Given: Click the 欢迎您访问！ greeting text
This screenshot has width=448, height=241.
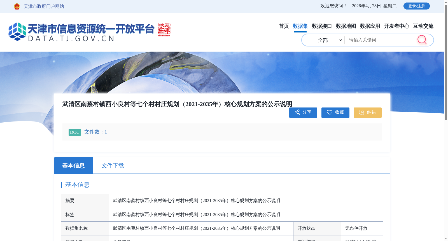Looking at the screenshot, I should (x=334, y=6).
